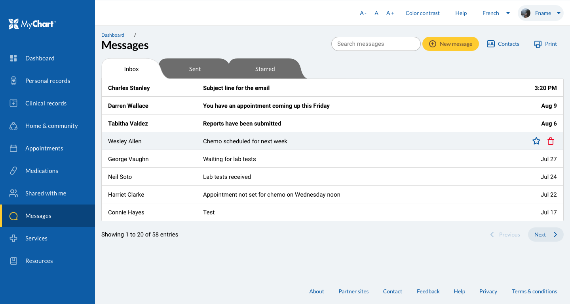570x304 pixels.
Task: Toggle Color contrast mode
Action: (422, 13)
